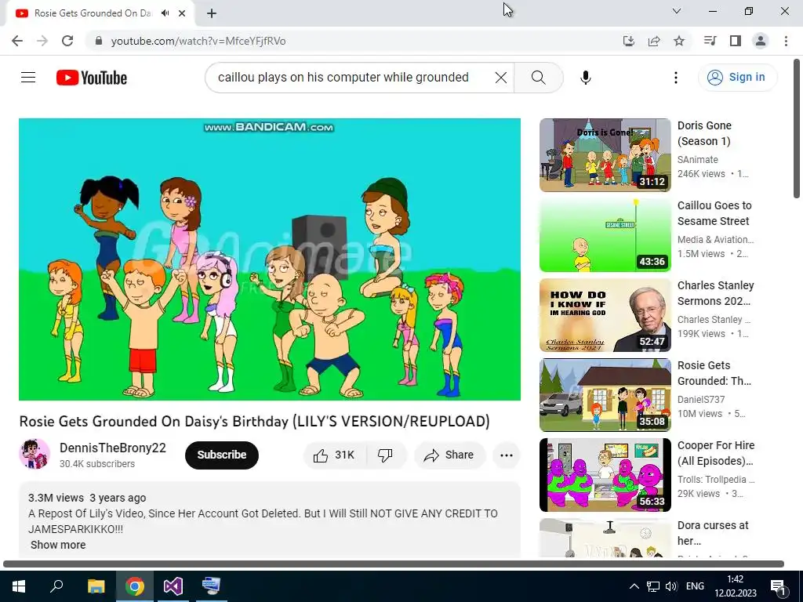Go to YouTube home via logo
This screenshot has width=803, height=602.
pyautogui.click(x=92, y=78)
